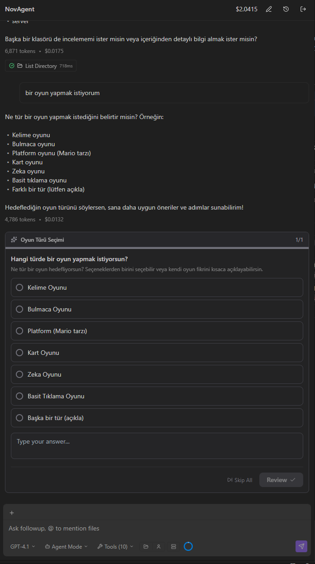Choose the Zeka Oyunu radio option
The width and height of the screenshot is (315, 564).
[x=157, y=374]
